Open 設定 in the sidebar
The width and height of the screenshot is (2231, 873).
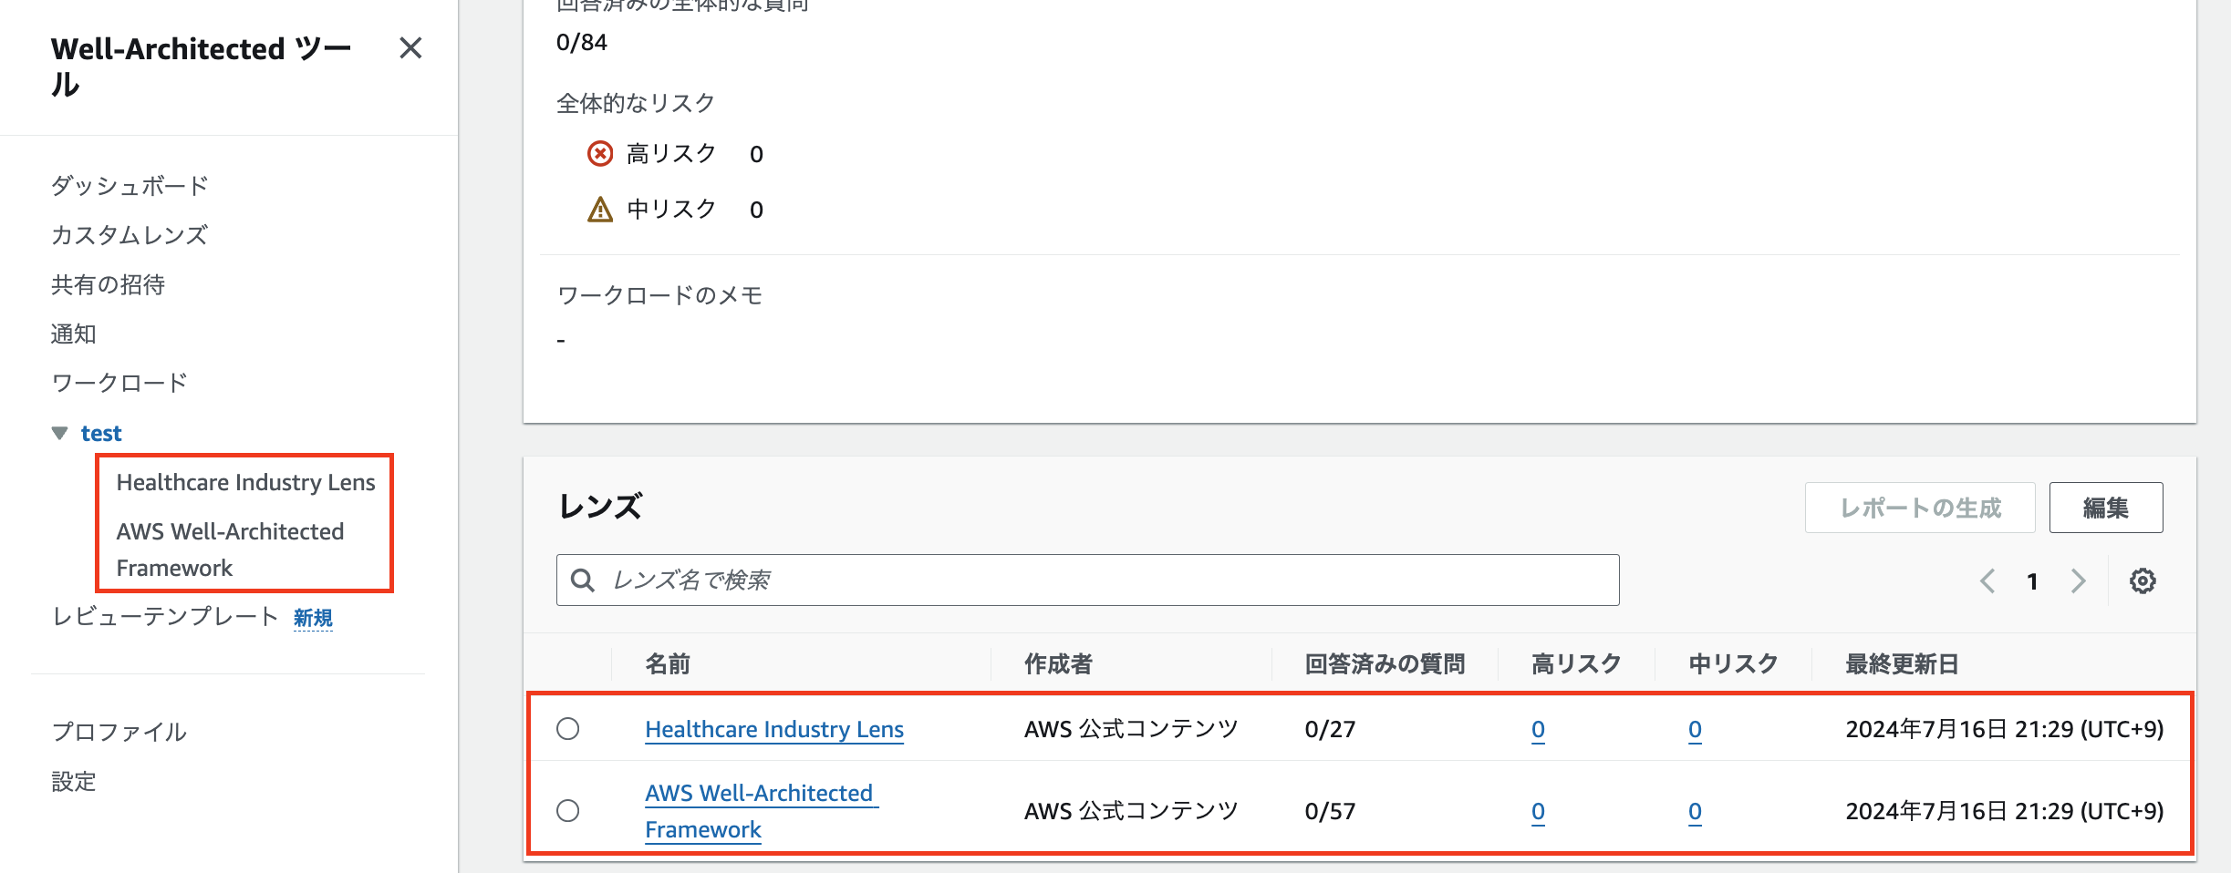point(74,781)
